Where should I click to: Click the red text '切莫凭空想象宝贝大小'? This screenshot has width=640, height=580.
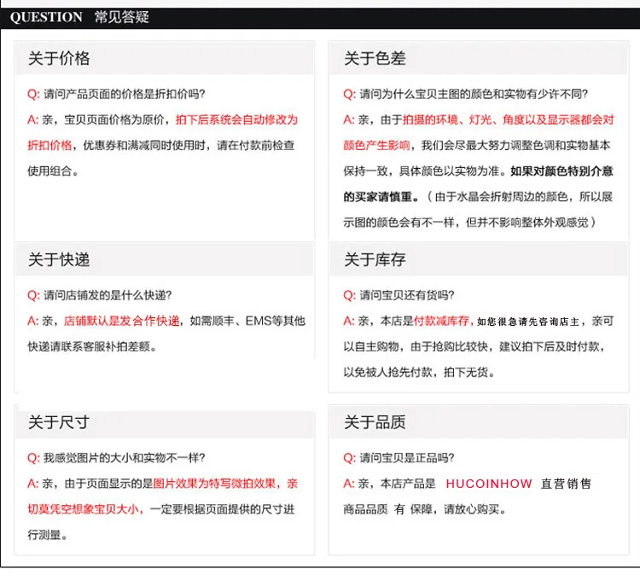coord(84,510)
